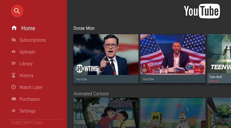Click the Subscriptions icon in sidebar
The image size is (231, 128).
coord(14,40)
